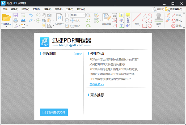Save the document with the floppy disk icon
Image resolution: width=186 pixels, height=125 pixels.
(15, 15)
